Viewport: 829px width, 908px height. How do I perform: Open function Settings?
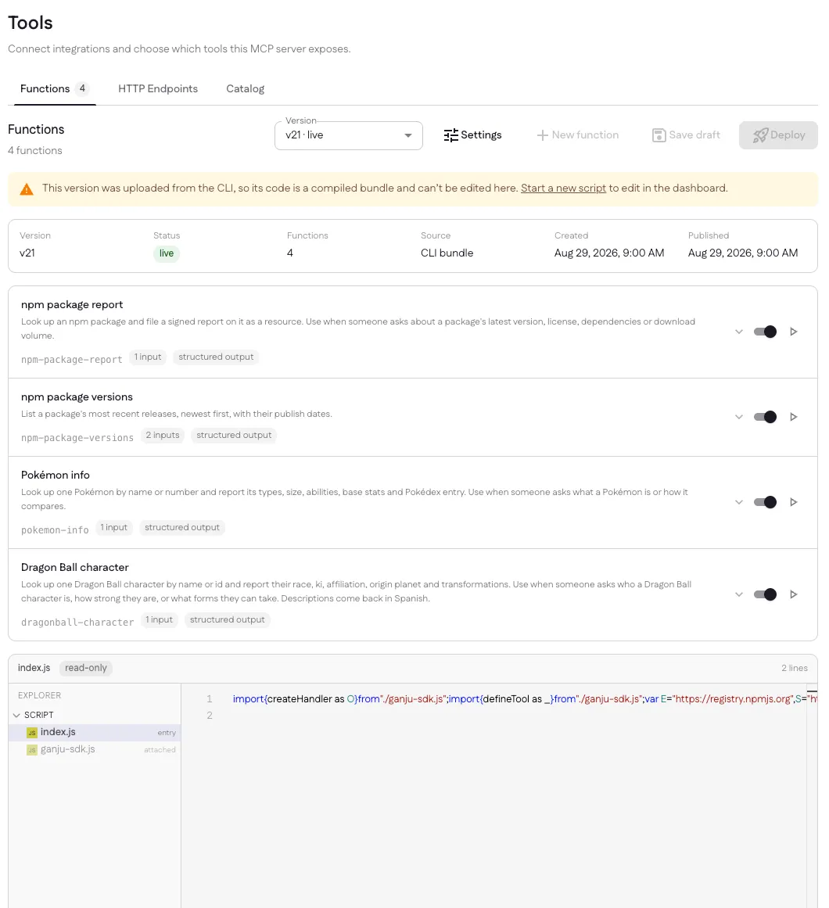[x=472, y=135]
